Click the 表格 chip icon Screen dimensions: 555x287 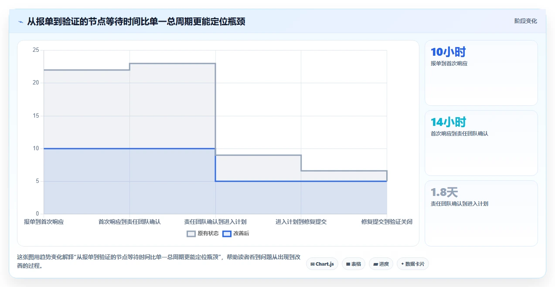pyautogui.click(x=348, y=264)
